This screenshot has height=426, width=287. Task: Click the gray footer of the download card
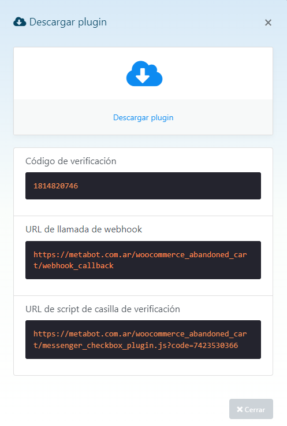143,117
